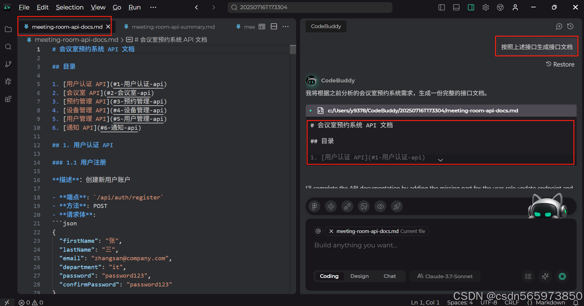The image size is (584, 306).
Task: Click the remote window icon in status bar
Action: click(7, 302)
